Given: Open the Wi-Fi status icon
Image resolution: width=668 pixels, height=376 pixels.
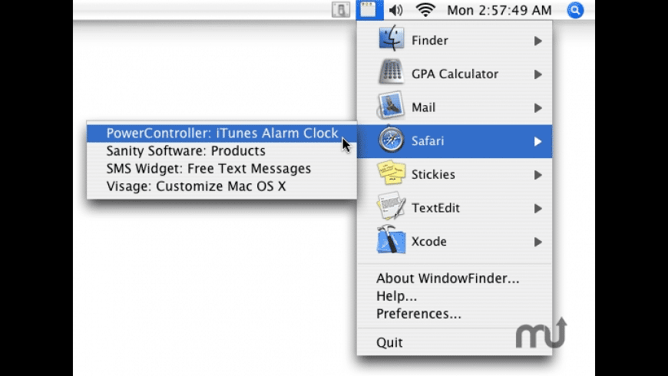Looking at the screenshot, I should tap(425, 10).
